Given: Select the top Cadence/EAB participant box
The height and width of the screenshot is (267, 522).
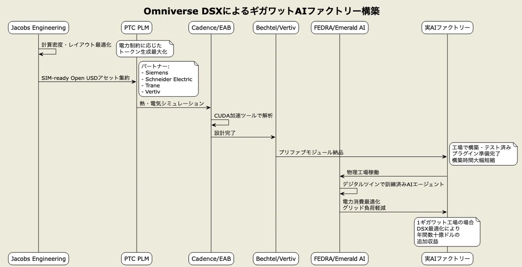Looking at the screenshot, I should coord(211,28).
